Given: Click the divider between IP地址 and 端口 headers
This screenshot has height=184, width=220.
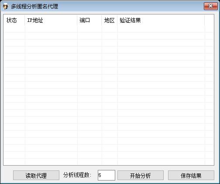Looking at the screenshot, I should (x=77, y=20).
